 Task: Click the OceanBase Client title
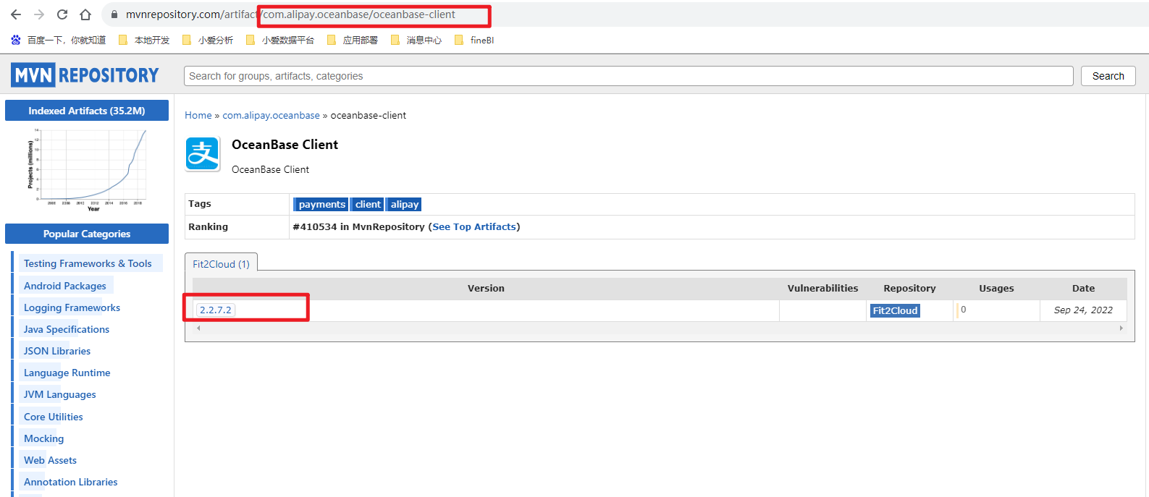pos(285,145)
